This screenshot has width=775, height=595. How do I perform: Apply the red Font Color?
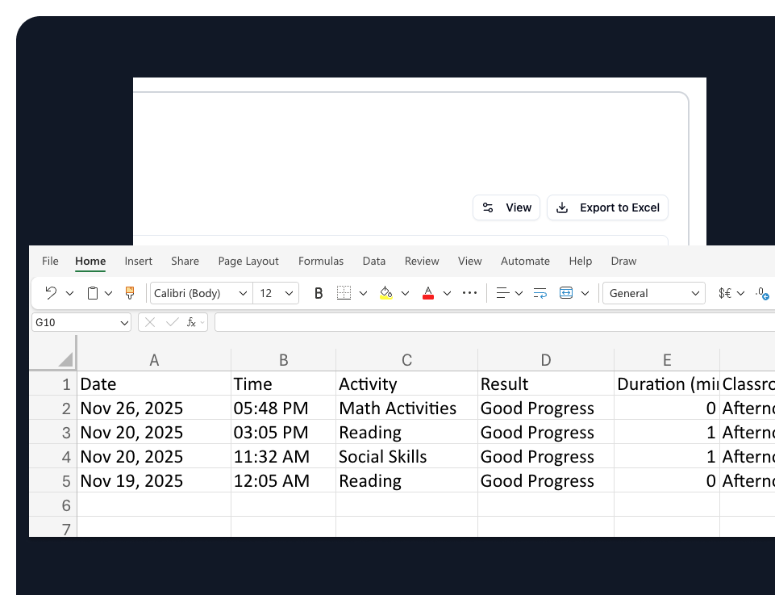428,293
